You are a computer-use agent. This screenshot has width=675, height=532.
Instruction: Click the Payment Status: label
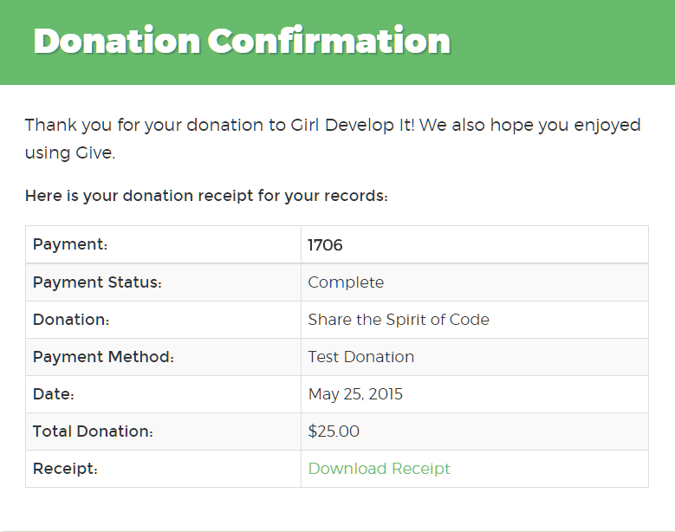pyautogui.click(x=97, y=282)
